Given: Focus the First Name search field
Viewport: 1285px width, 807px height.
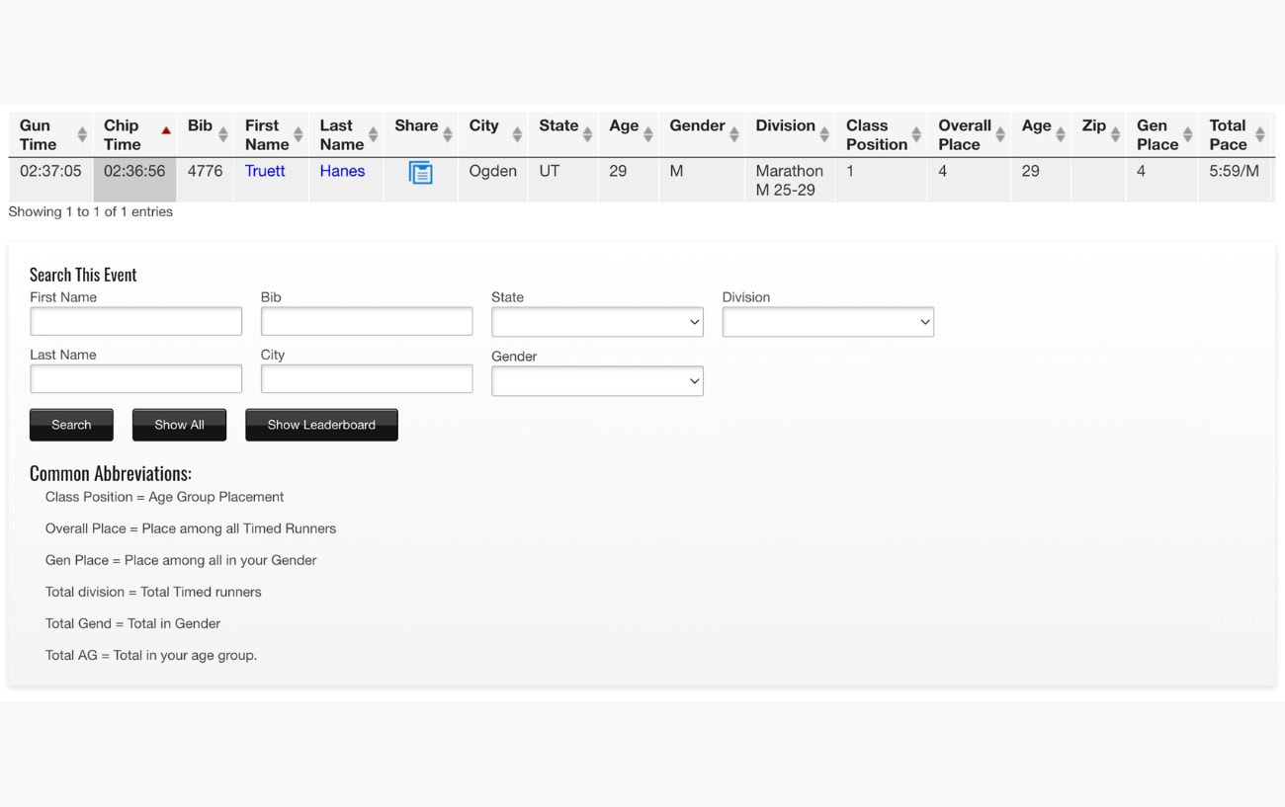Looking at the screenshot, I should tap(135, 321).
